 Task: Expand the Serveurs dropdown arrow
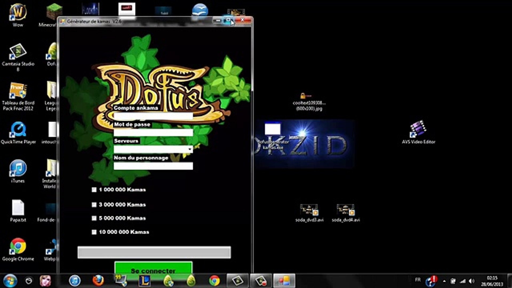[190, 149]
